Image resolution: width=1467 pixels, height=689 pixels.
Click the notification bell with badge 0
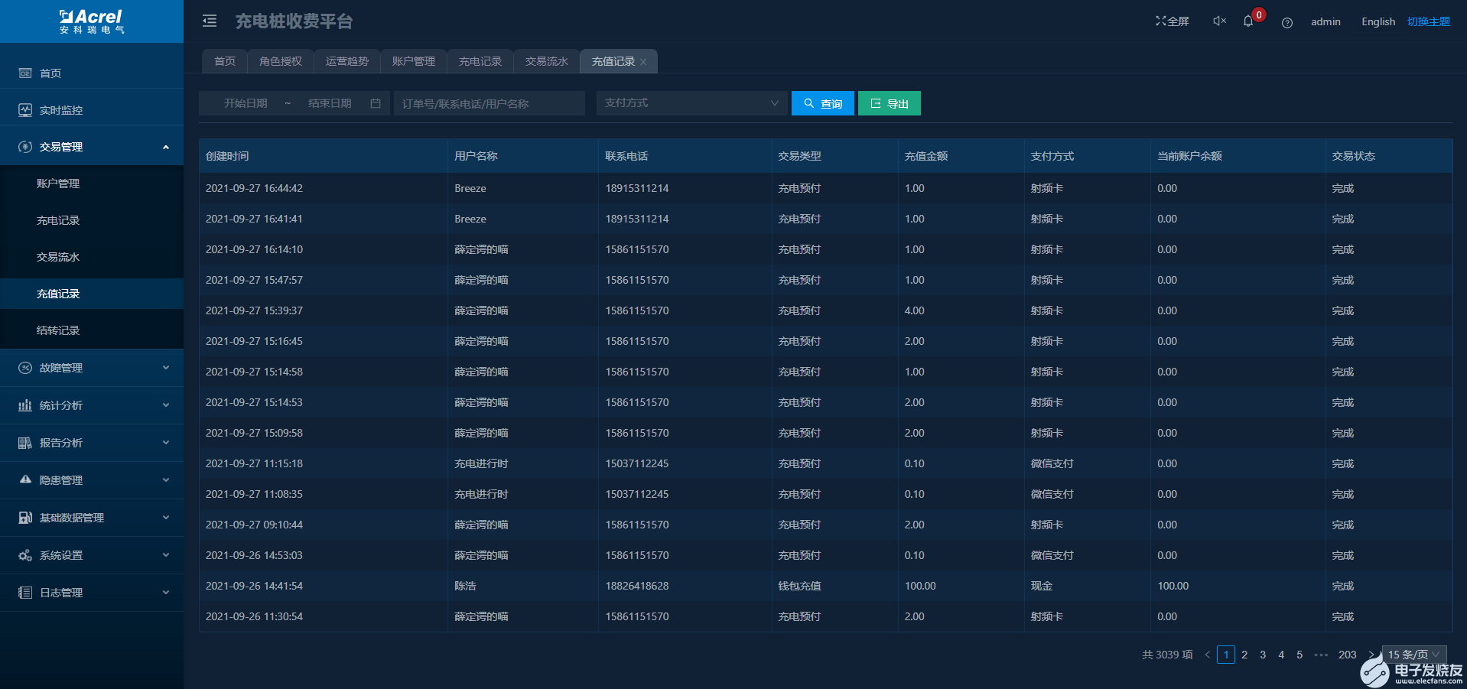pos(1247,21)
